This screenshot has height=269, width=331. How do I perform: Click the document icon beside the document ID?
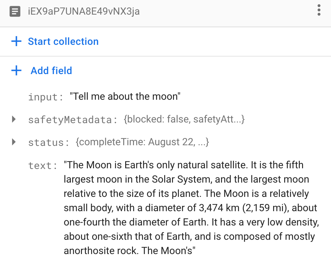coord(15,12)
